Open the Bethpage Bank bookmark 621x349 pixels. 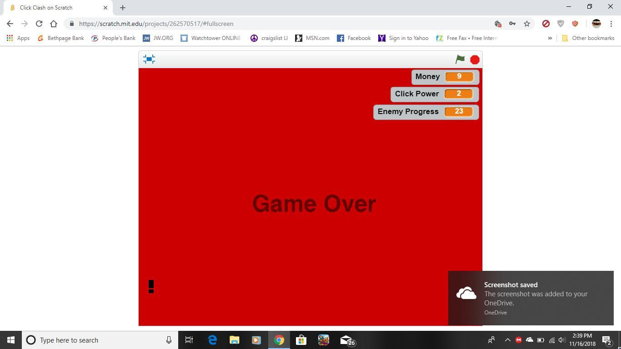tap(60, 38)
